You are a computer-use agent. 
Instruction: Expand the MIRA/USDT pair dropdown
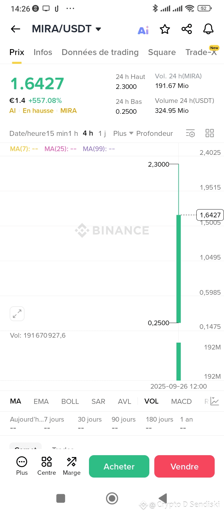(98, 29)
